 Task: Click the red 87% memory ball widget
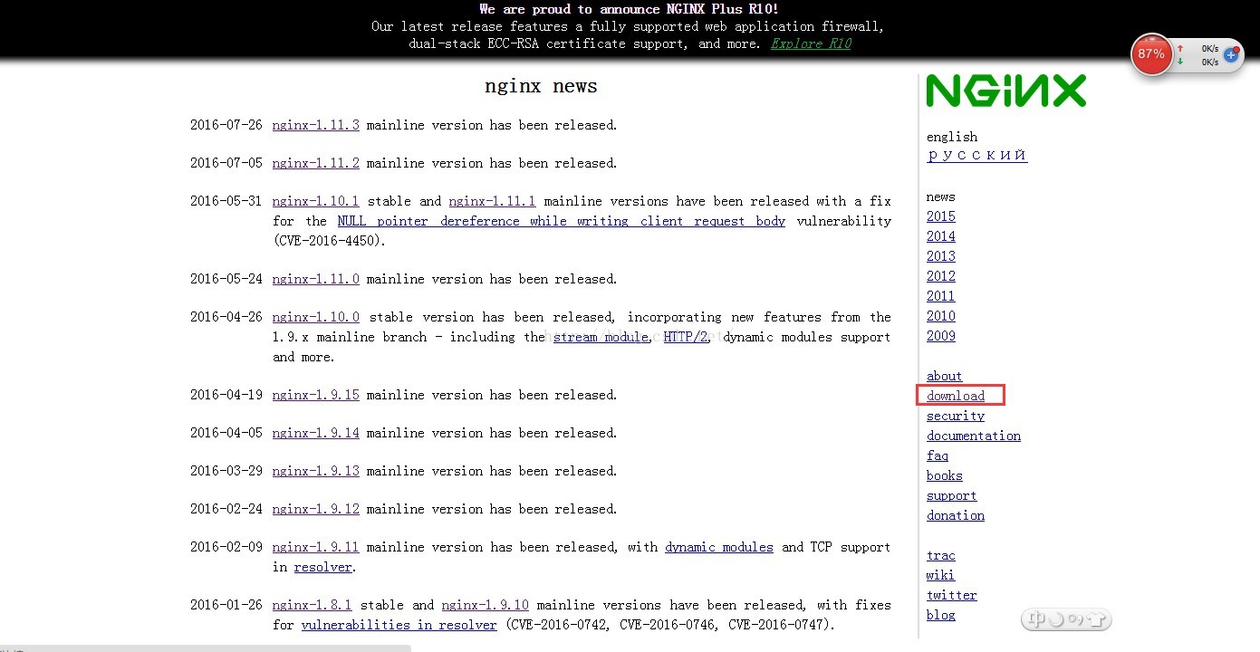1151,54
